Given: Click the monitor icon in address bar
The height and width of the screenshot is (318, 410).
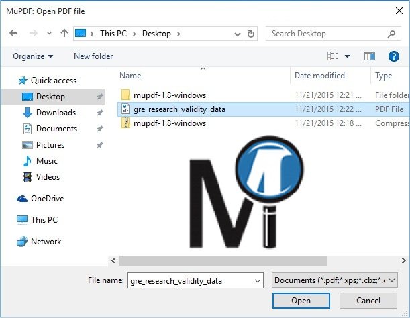Looking at the screenshot, I should point(81,34).
